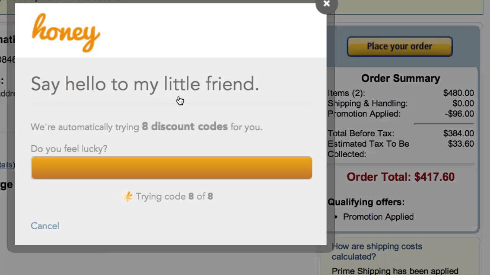Click the spinning loader icon beside Trying code

(x=127, y=196)
